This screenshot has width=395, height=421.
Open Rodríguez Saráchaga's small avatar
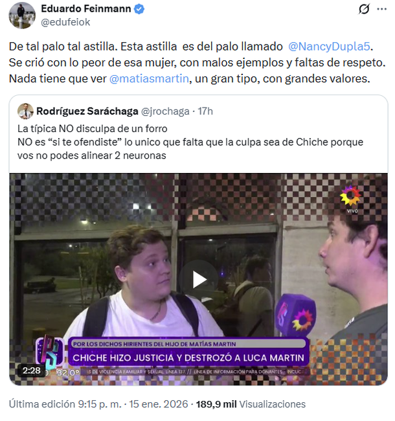click(x=25, y=111)
